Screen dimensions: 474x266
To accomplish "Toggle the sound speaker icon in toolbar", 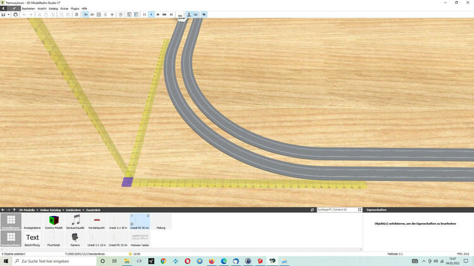I will pos(204,15).
